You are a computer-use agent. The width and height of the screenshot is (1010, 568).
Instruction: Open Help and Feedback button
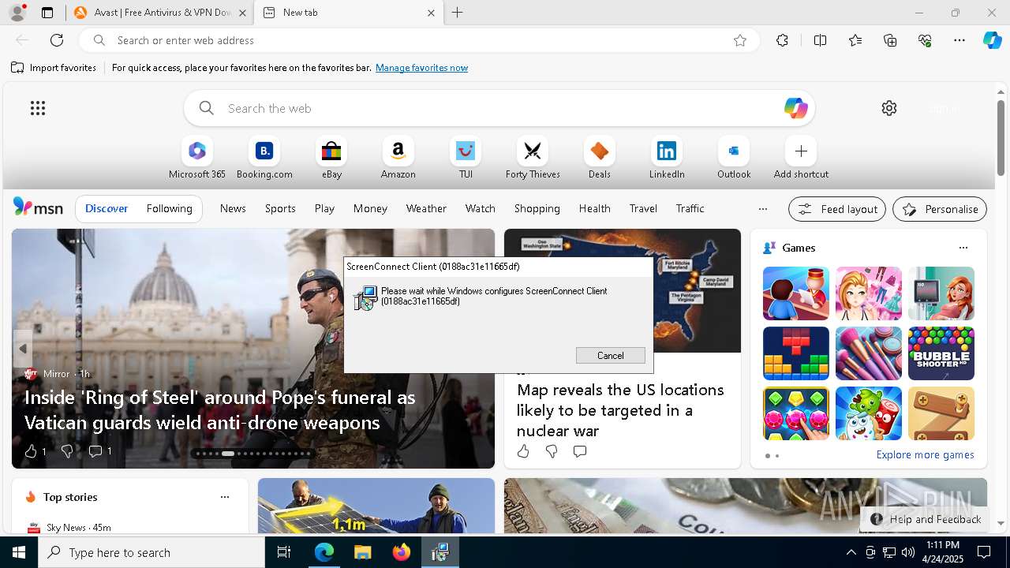click(926, 519)
